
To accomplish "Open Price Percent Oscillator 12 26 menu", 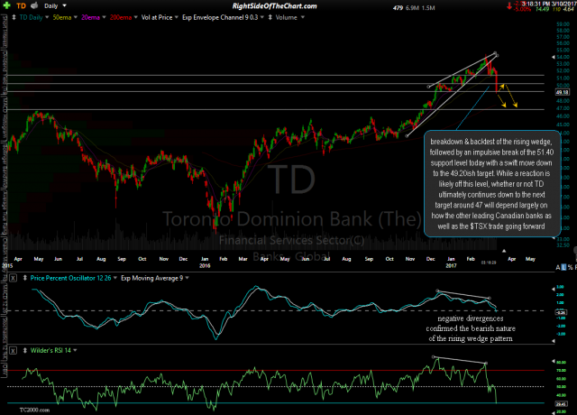I will [73, 278].
